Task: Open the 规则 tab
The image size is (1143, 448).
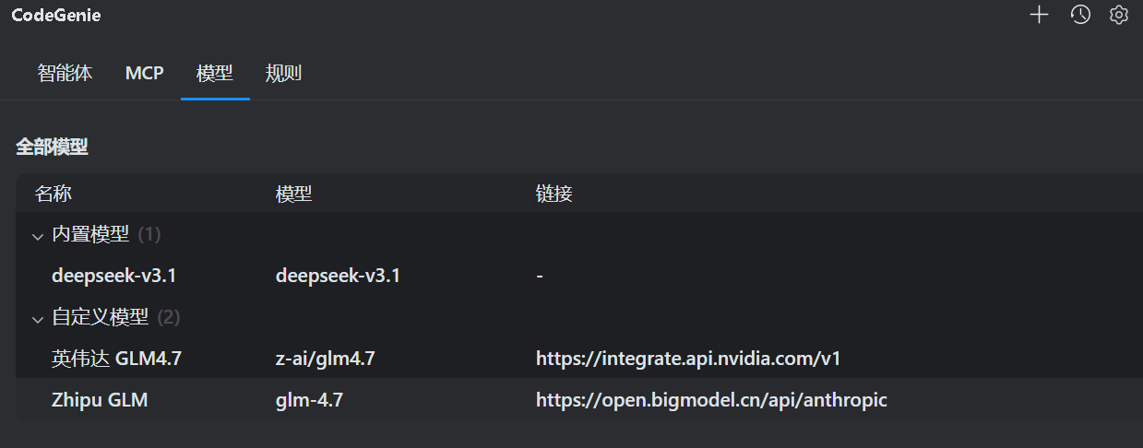Action: [283, 74]
